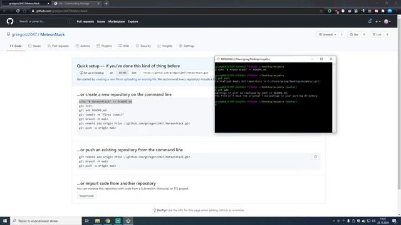The image size is (401, 225).
Task: Select the HTTPS clone option
Action: coord(123,73)
